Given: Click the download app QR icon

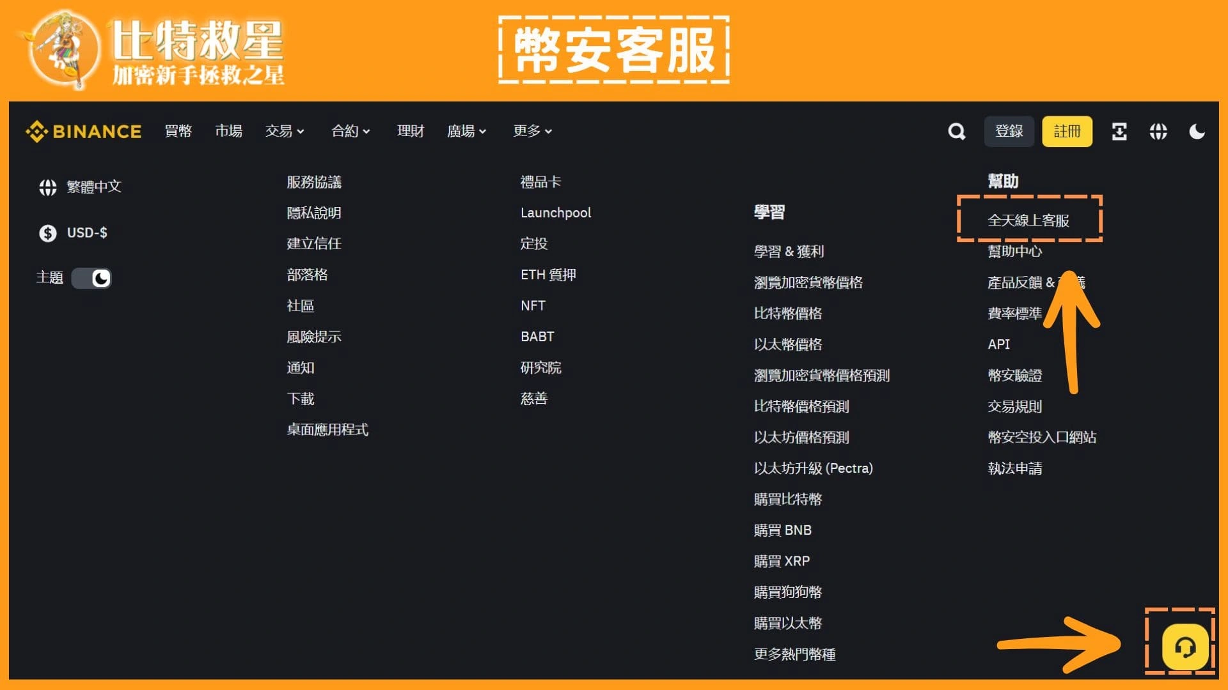Looking at the screenshot, I should [x=1119, y=132].
